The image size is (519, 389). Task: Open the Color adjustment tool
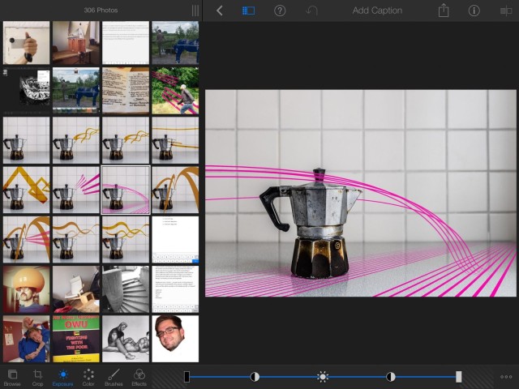[88, 376]
